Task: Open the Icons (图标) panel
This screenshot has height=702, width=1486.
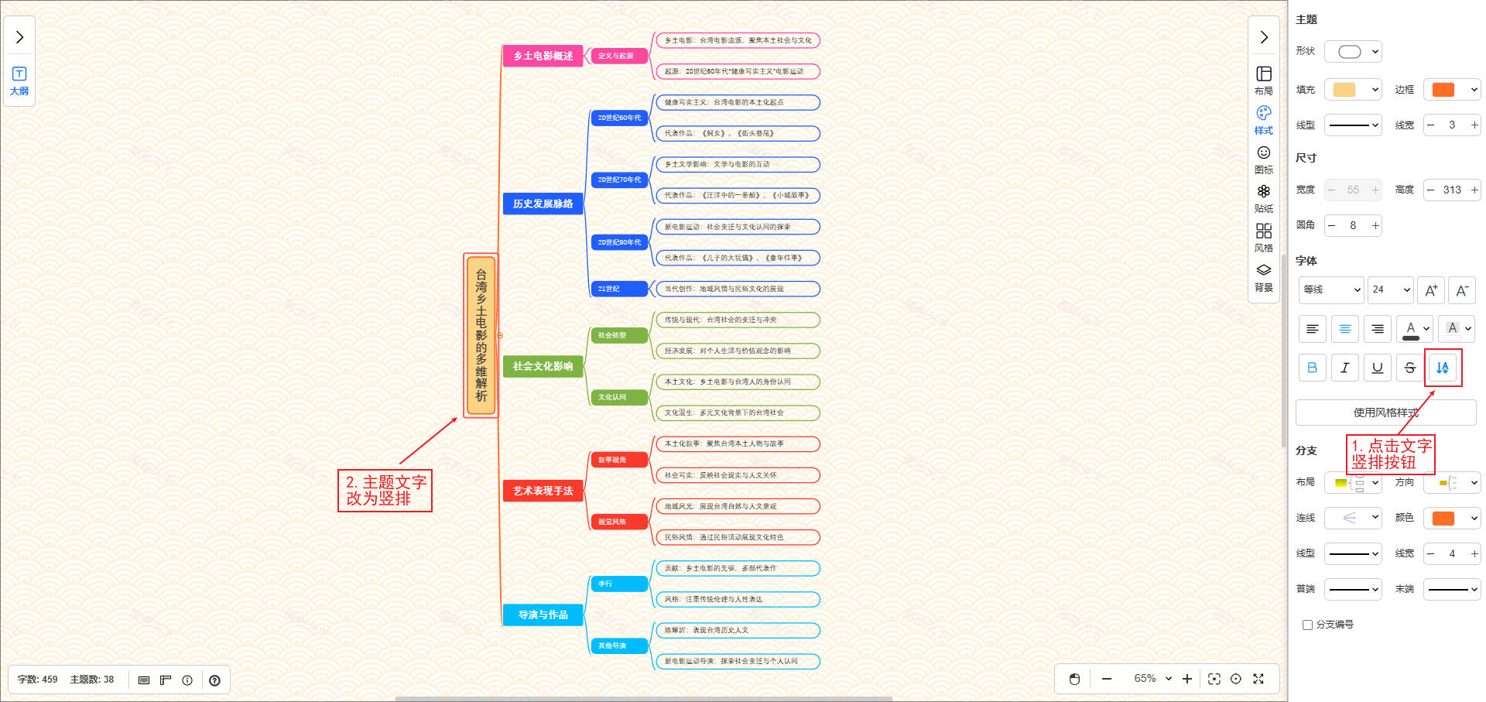Action: 1263,159
